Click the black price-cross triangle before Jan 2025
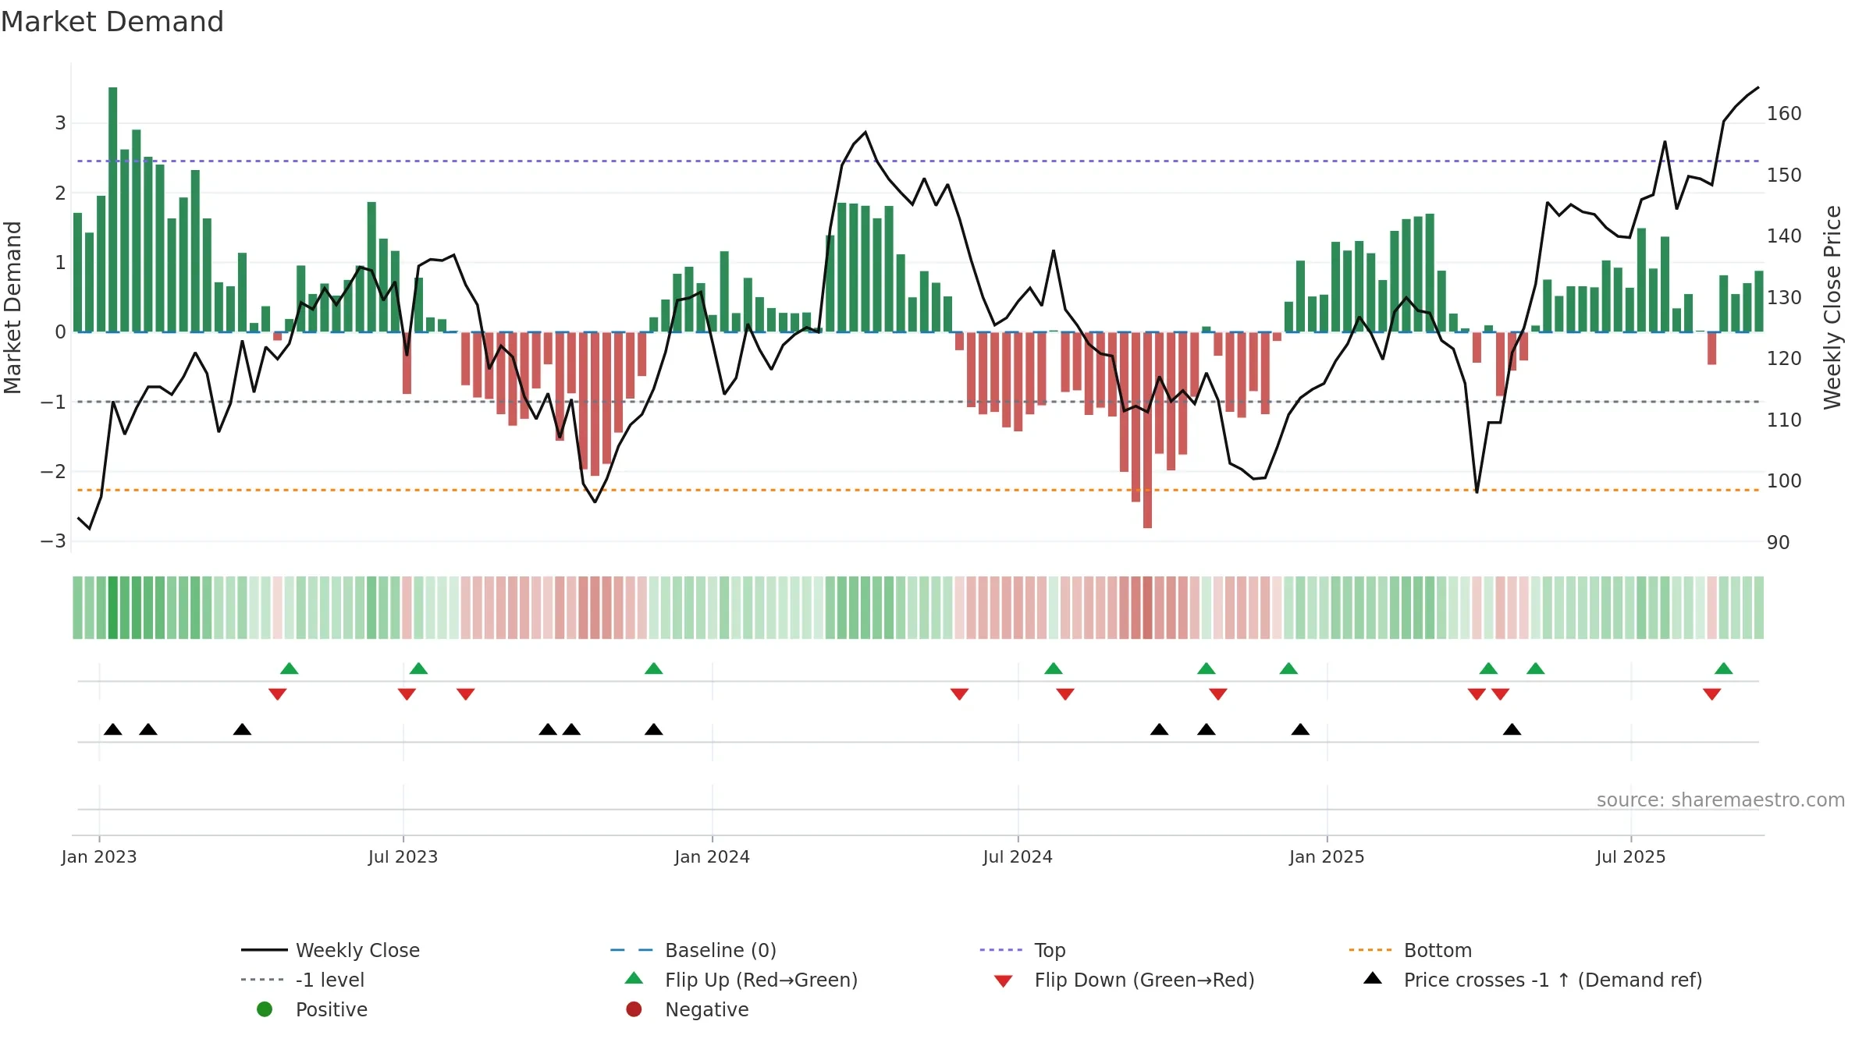Viewport: 1873px width, 1053px height. 1300,729
